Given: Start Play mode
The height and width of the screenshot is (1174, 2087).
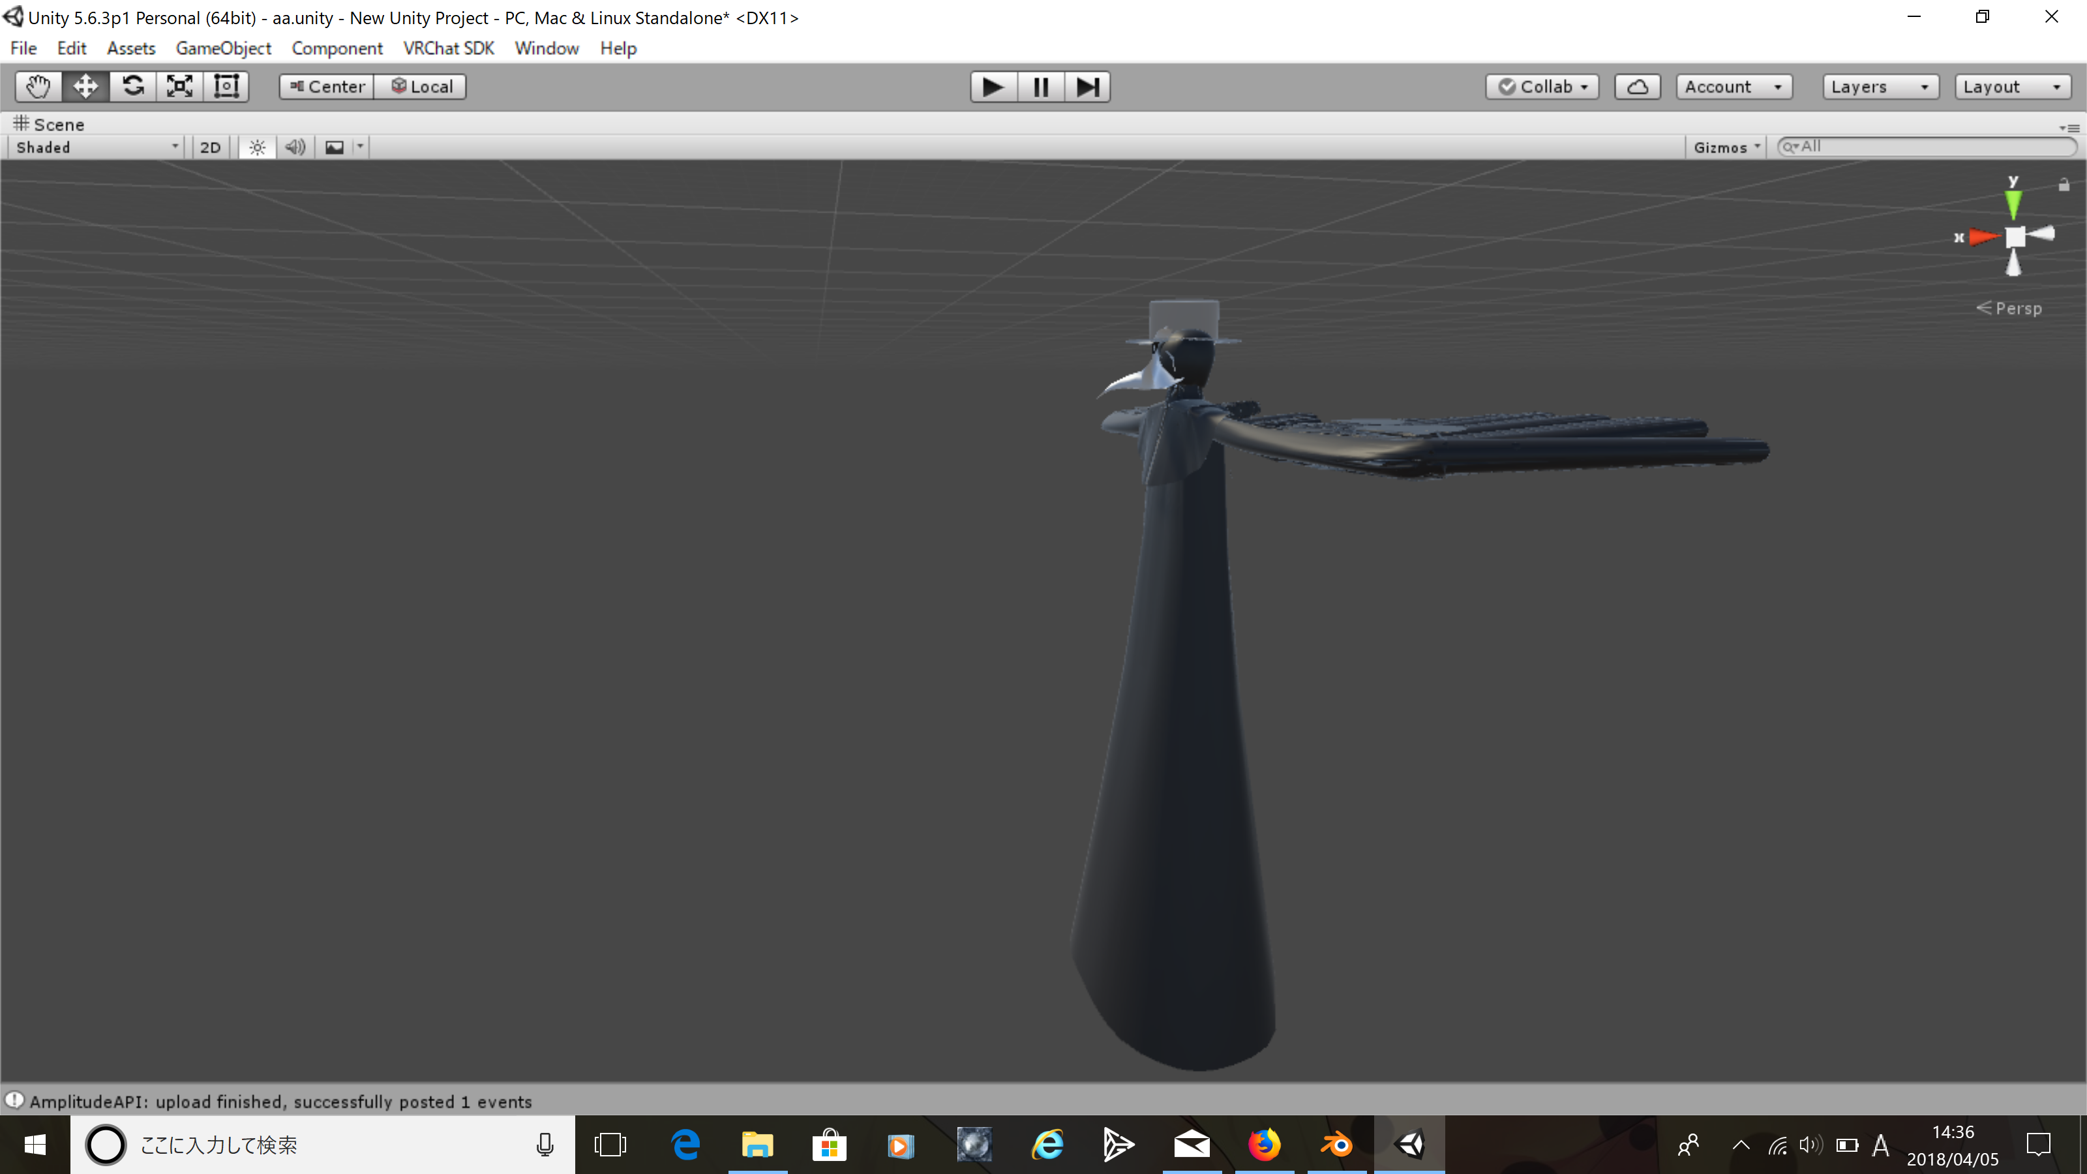Looking at the screenshot, I should (x=993, y=87).
